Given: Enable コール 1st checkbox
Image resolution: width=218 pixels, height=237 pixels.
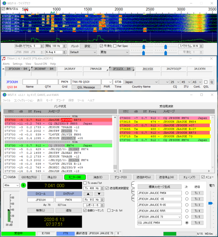Looking at the screenshot, I should (x=109, y=210).
